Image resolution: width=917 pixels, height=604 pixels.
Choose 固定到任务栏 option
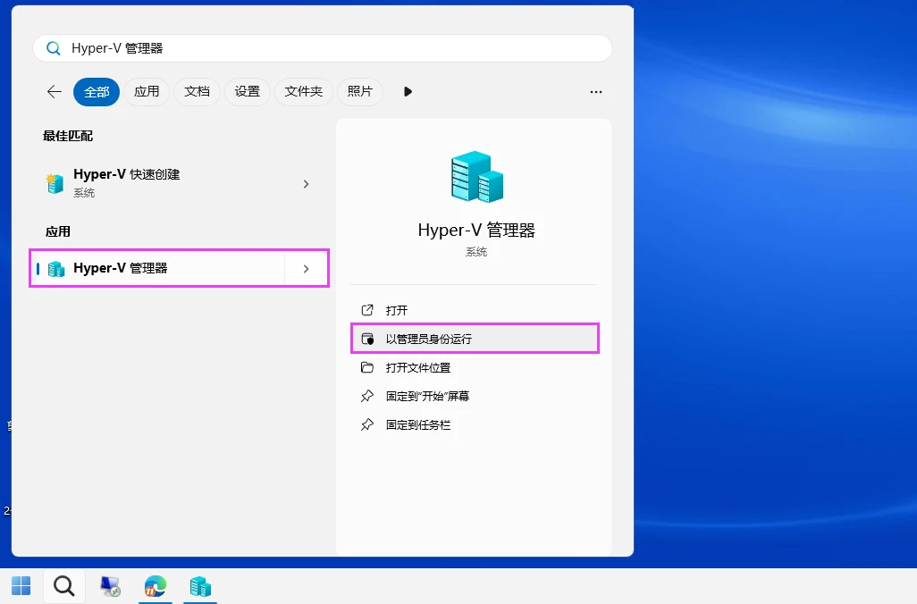tap(475, 424)
